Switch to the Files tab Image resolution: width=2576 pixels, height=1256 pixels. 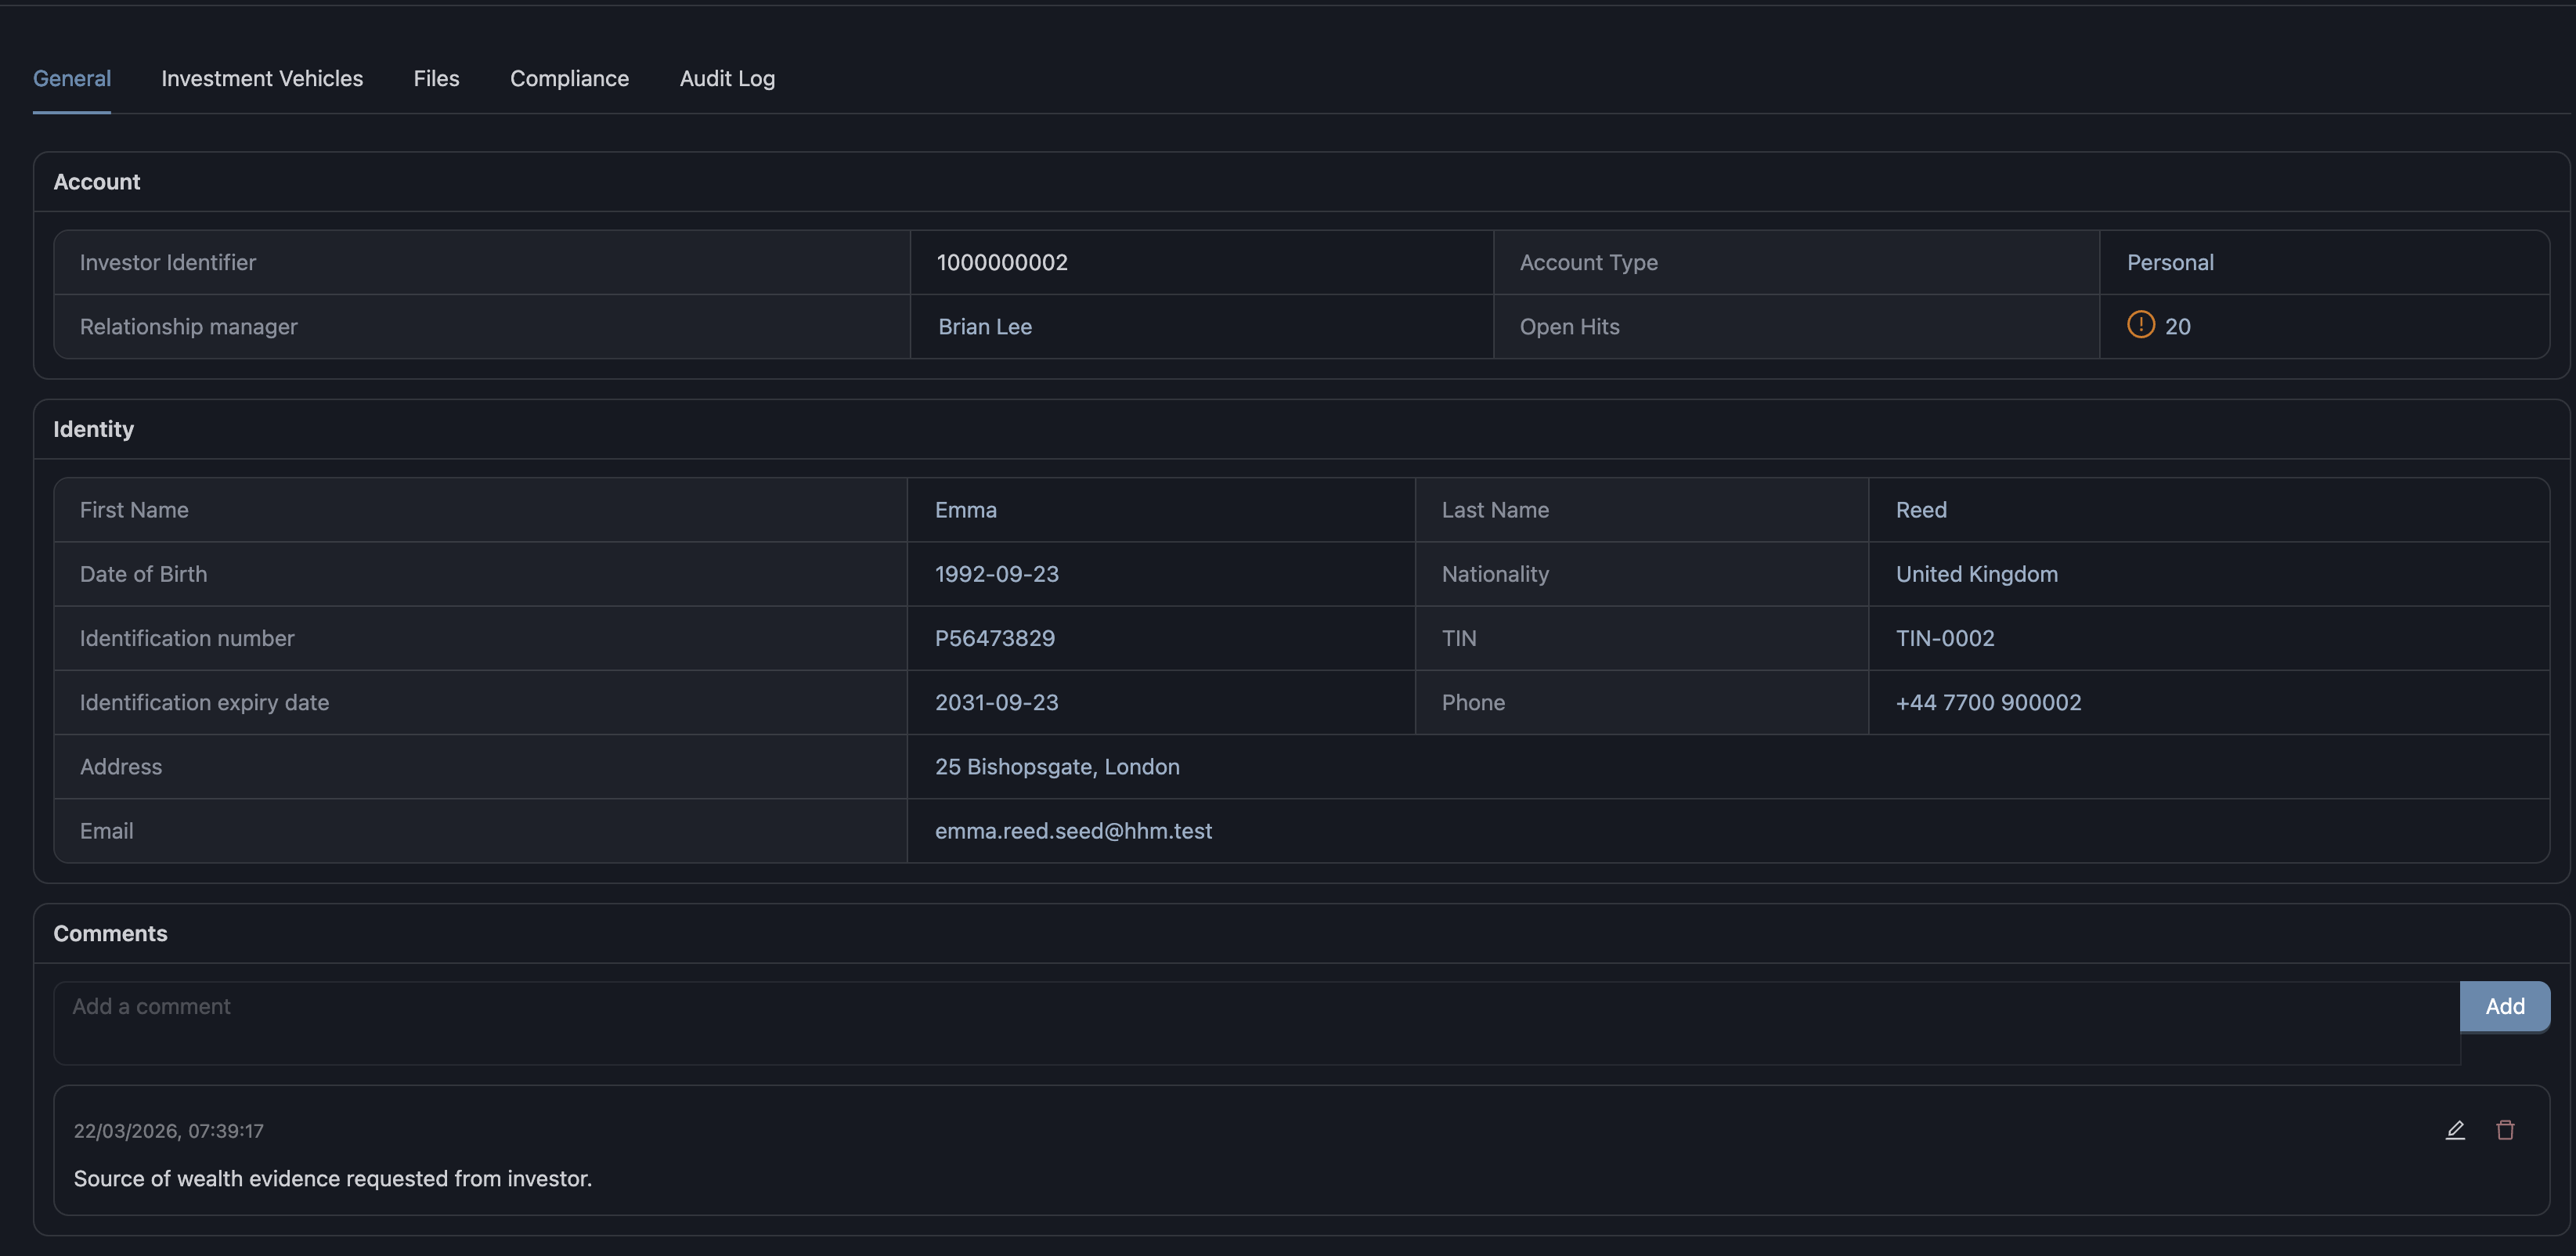click(x=435, y=78)
